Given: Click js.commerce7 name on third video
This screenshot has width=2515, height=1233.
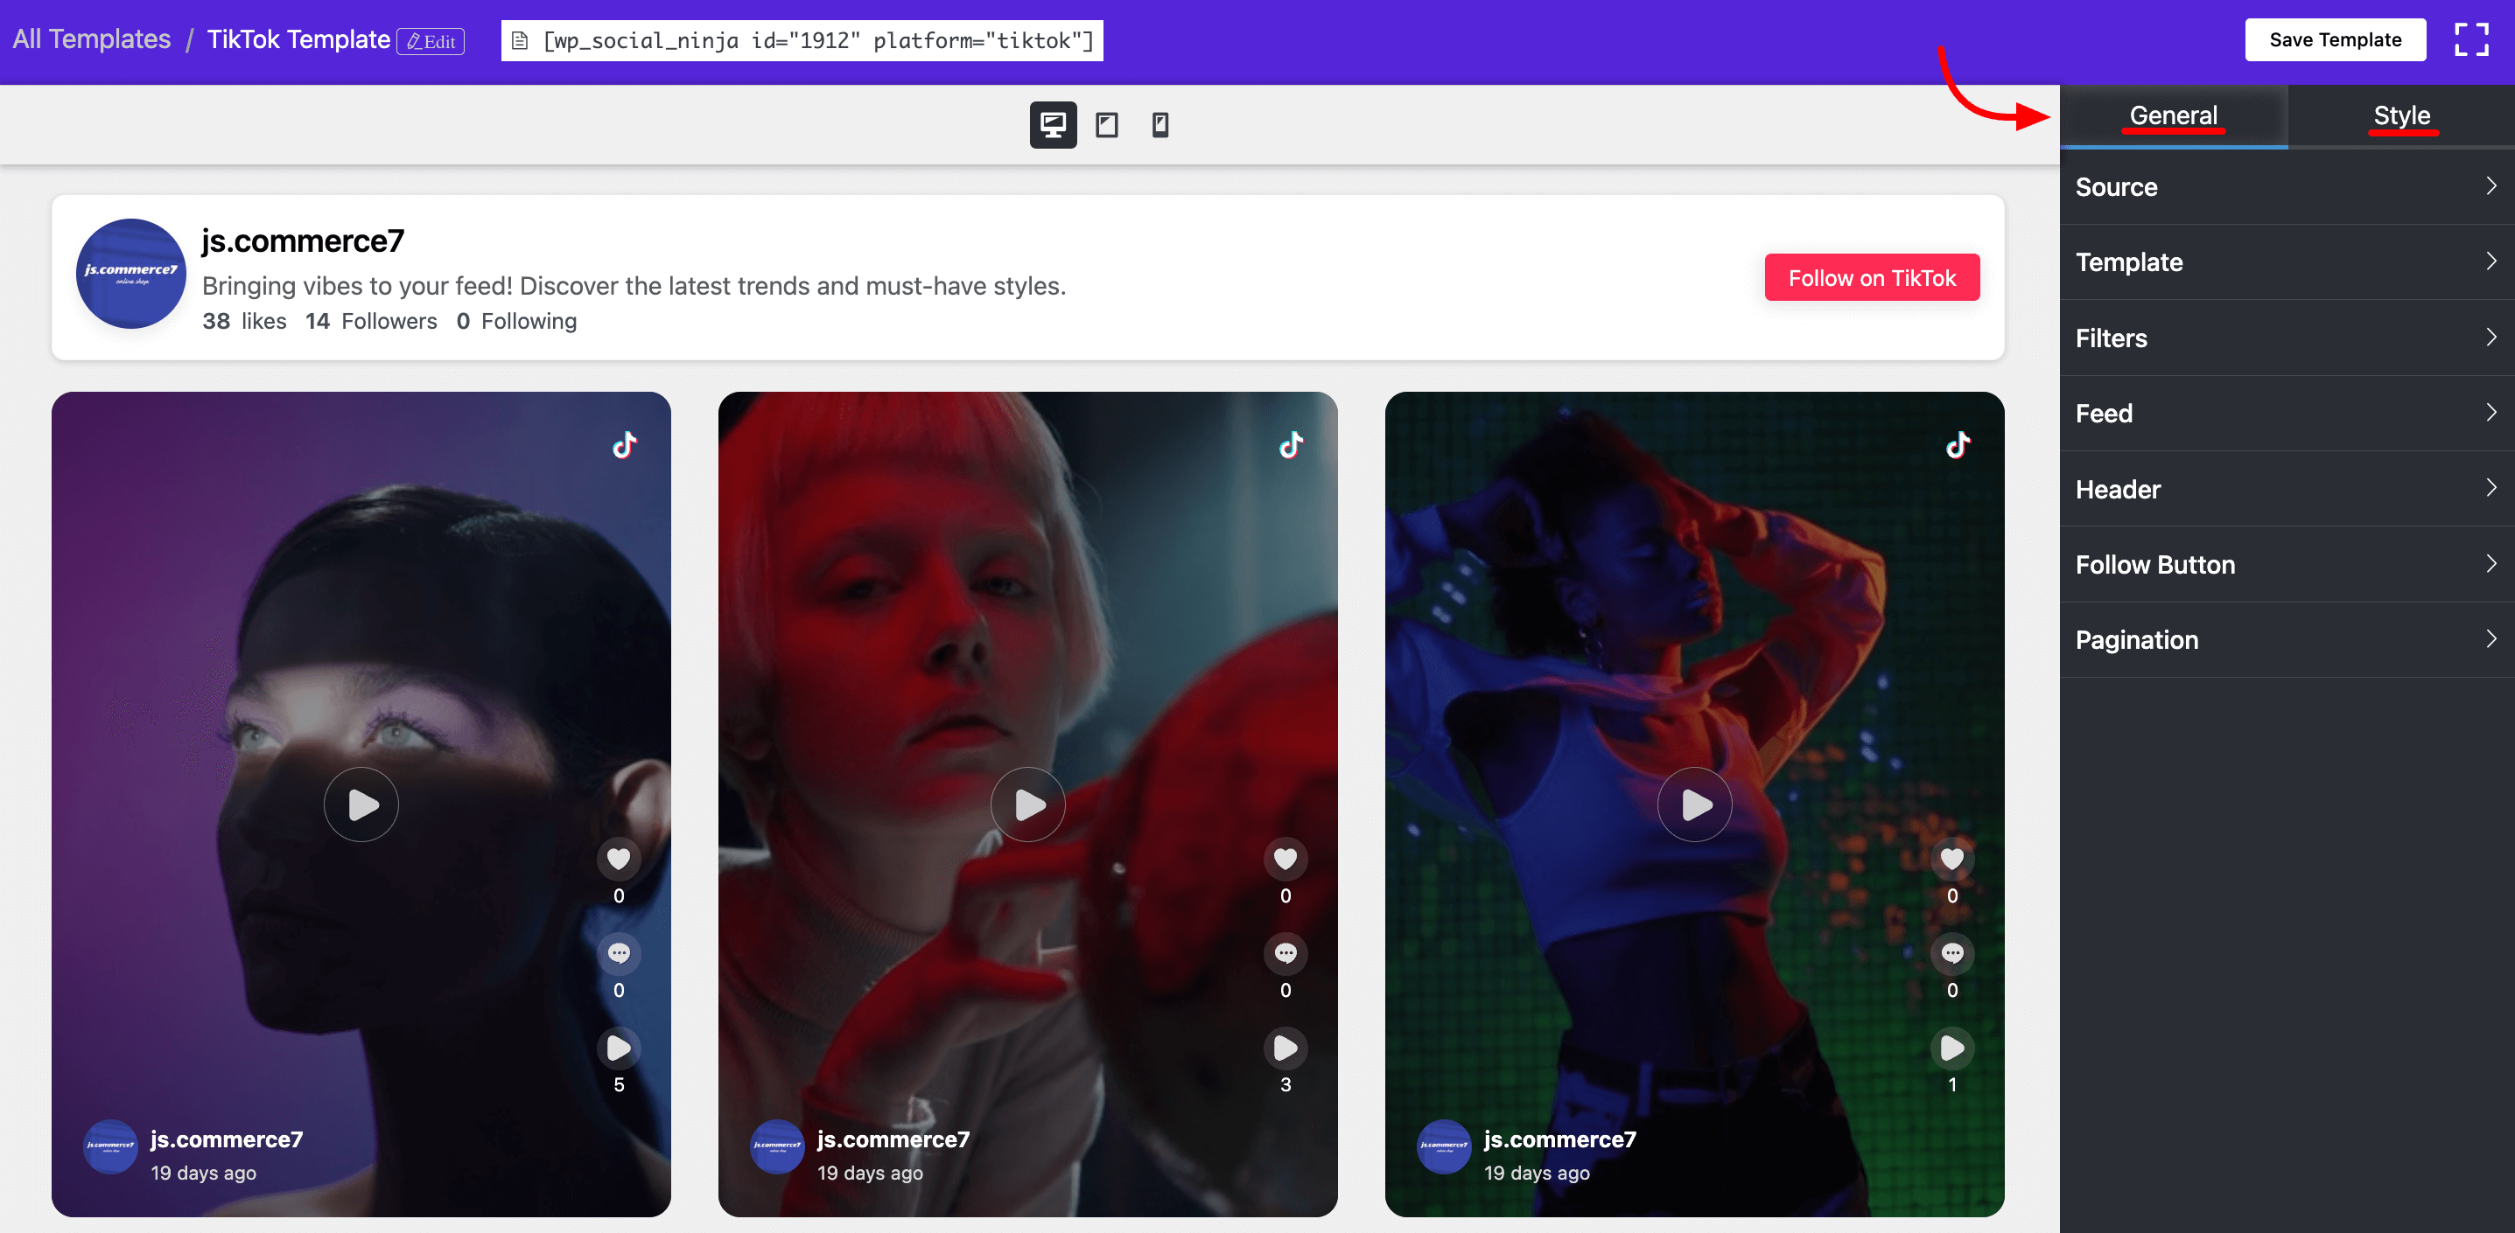Looking at the screenshot, I should [1560, 1139].
